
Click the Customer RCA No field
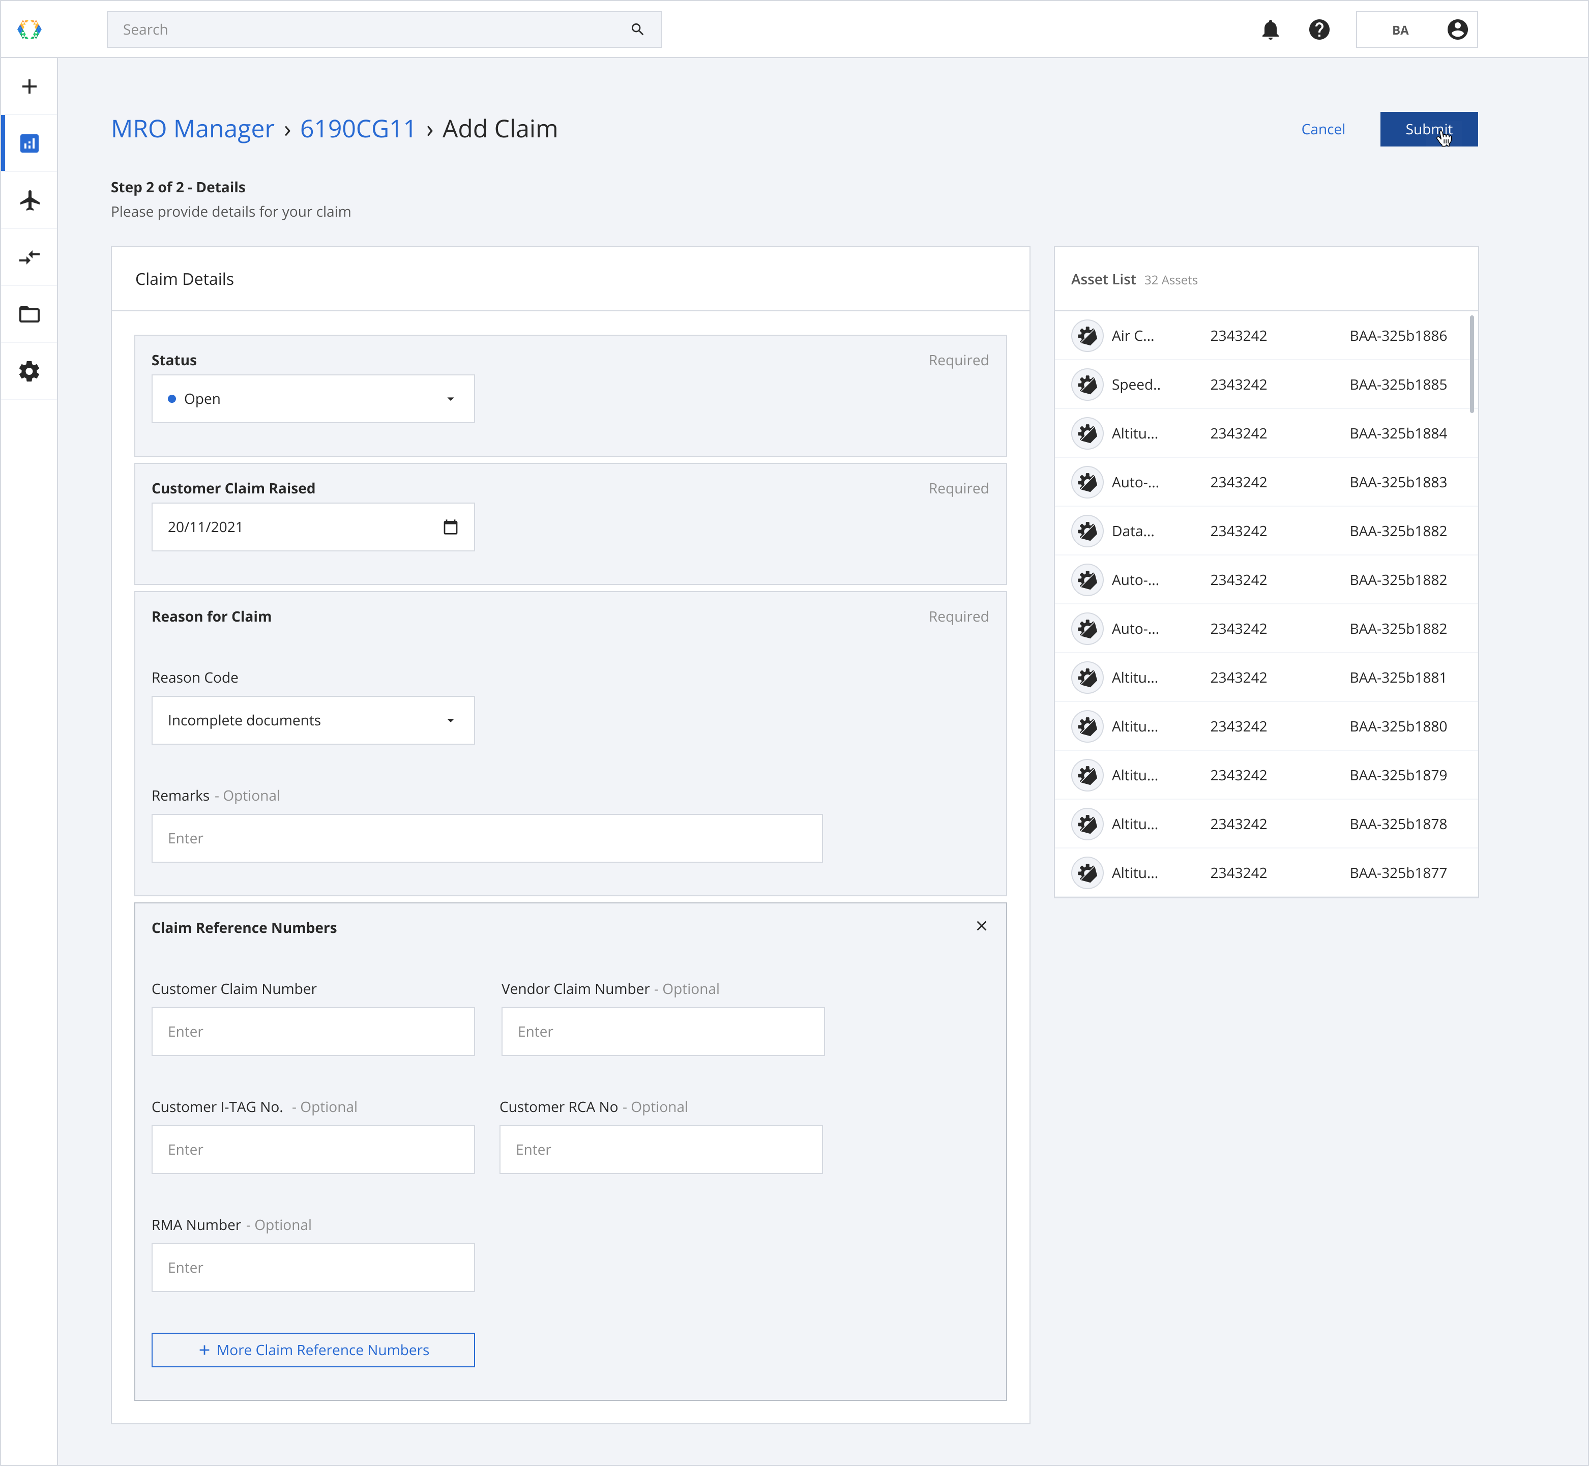661,1150
